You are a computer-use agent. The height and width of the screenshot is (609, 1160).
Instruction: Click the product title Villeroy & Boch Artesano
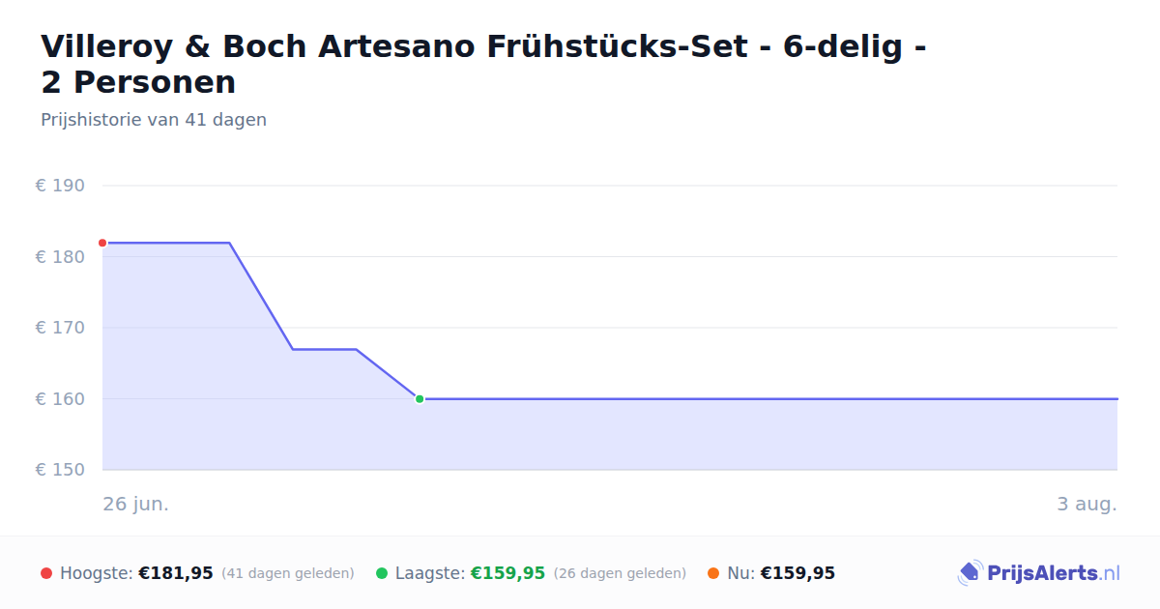[483, 64]
